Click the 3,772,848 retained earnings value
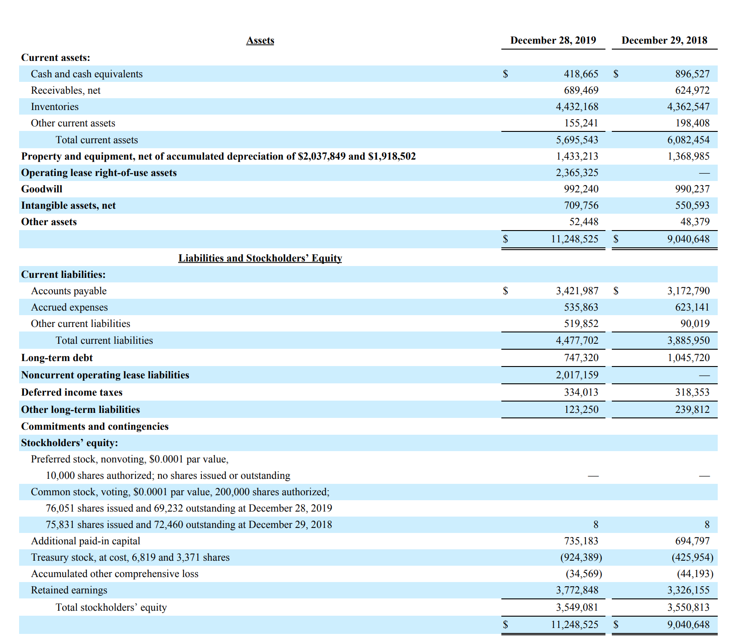Viewport: 730px width, 643px height. coord(577,590)
